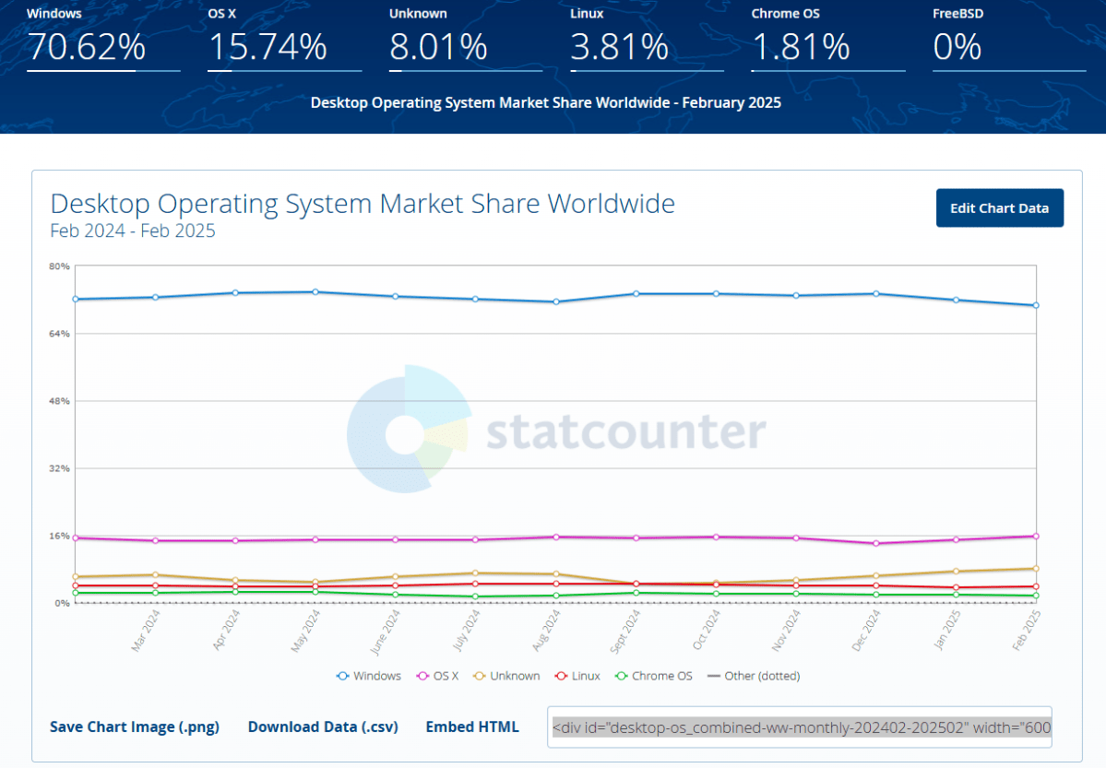Click Download Data (.csv) link
1106x768 pixels.
(323, 727)
